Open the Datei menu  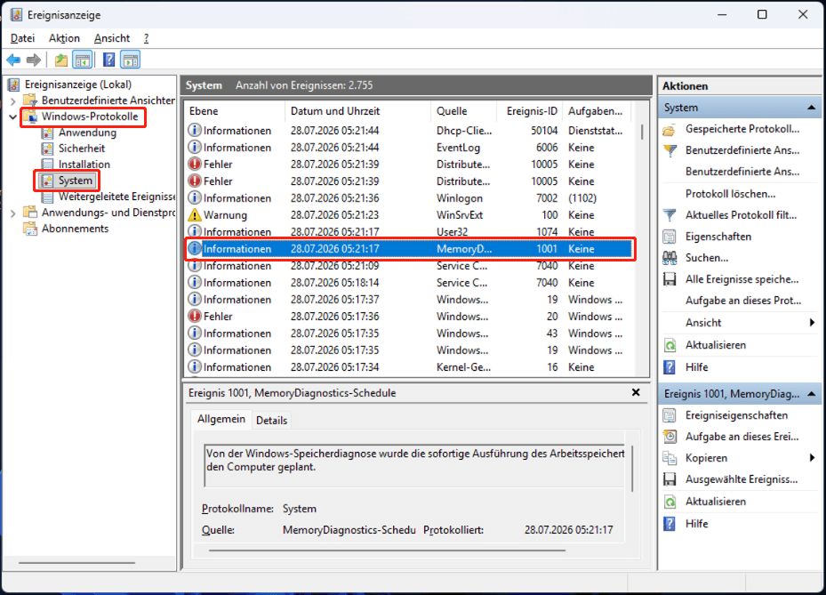22,38
